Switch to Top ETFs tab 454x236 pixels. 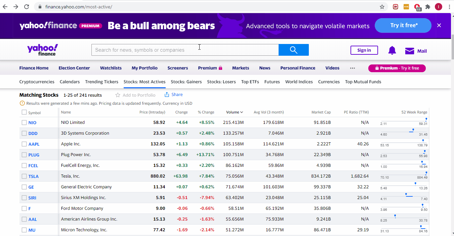(x=250, y=82)
